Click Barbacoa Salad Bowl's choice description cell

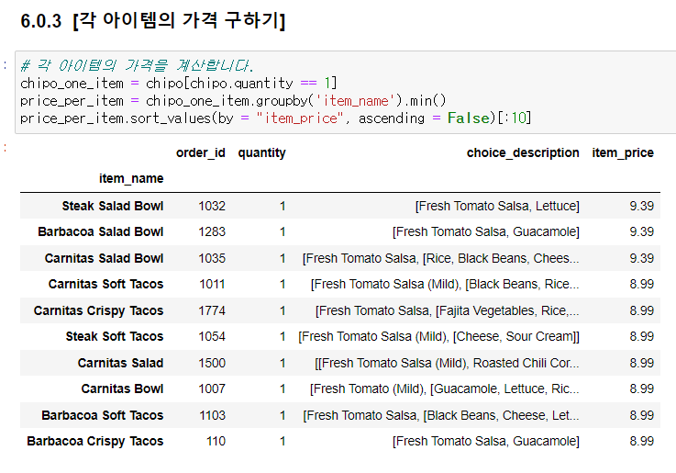pyautogui.click(x=486, y=231)
